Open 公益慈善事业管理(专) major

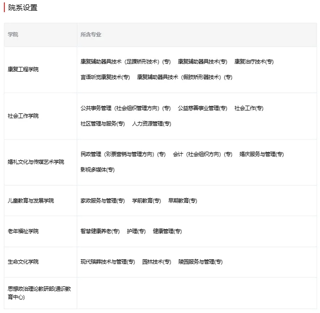pos(202,108)
